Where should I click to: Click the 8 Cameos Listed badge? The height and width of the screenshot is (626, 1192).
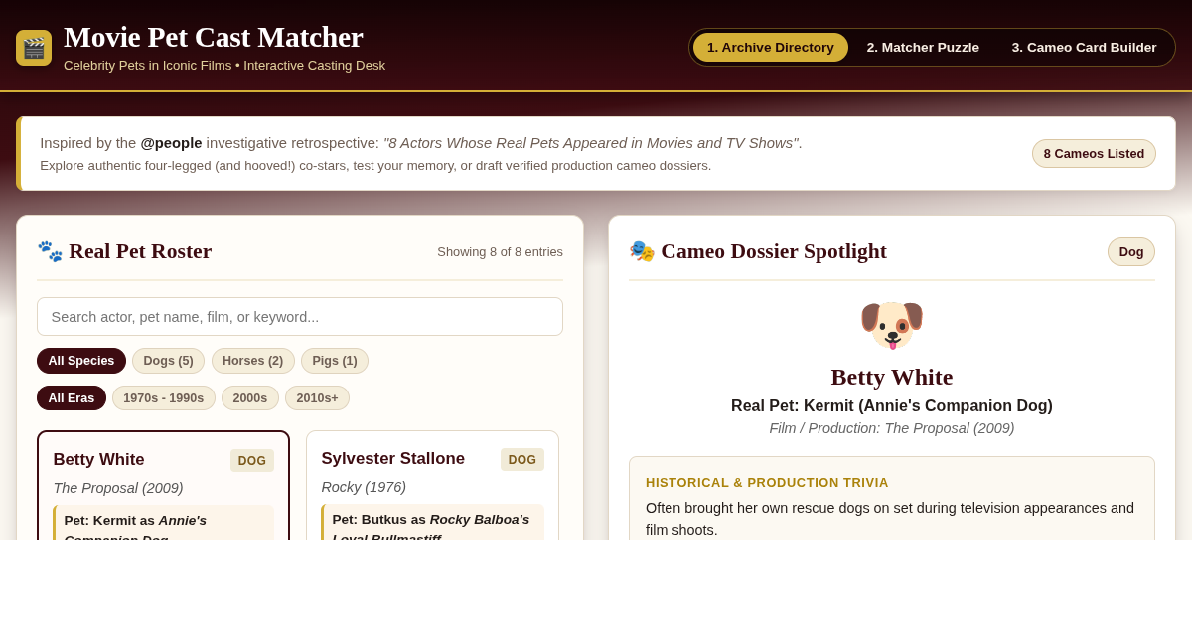click(x=1094, y=154)
